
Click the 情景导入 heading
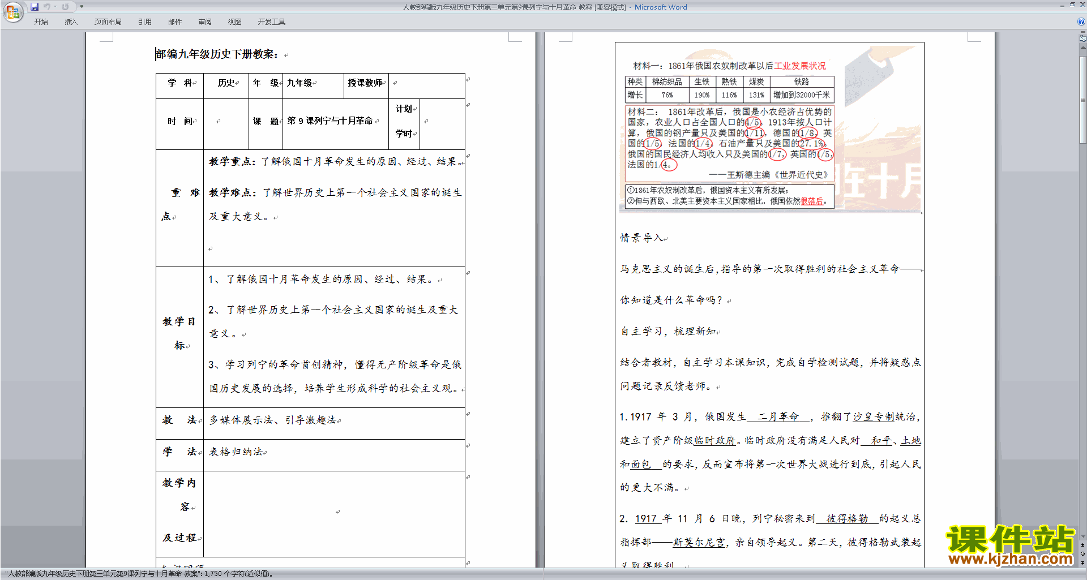pos(642,238)
